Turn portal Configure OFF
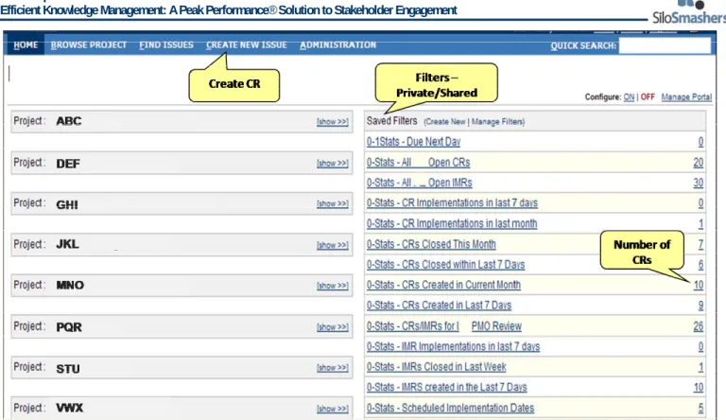Image resolution: width=726 pixels, height=420 pixels. (648, 96)
